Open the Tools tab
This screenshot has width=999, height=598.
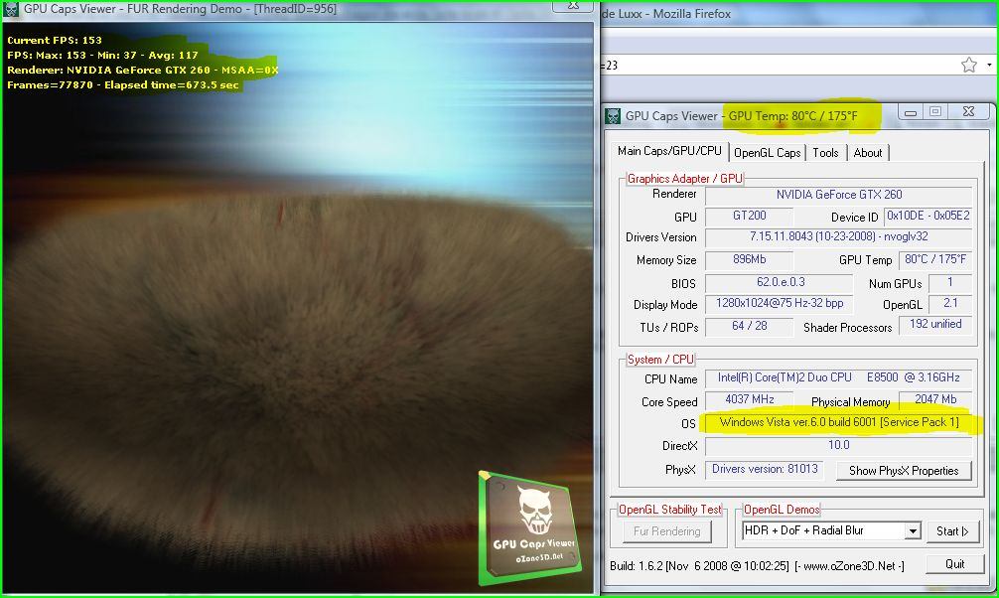coord(825,153)
